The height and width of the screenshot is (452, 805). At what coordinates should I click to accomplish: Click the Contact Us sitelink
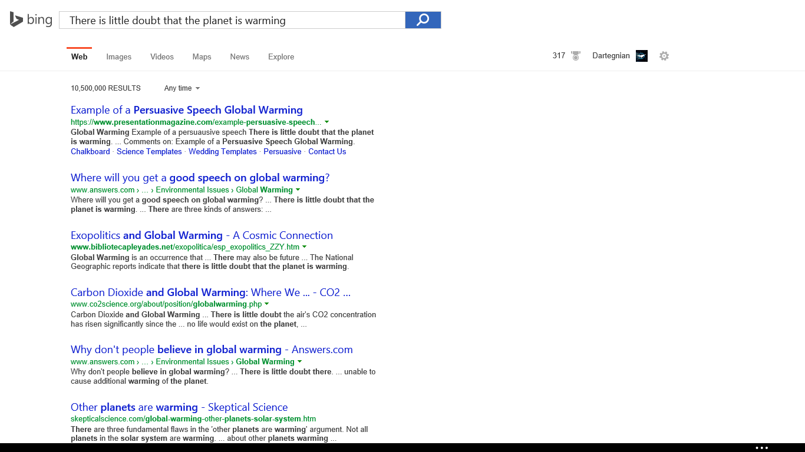[x=327, y=152]
